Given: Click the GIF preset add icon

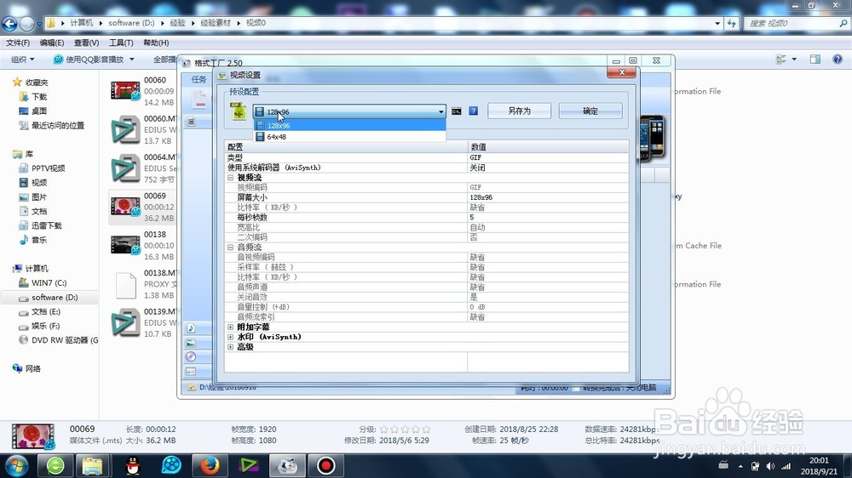Looking at the screenshot, I should pos(239,111).
